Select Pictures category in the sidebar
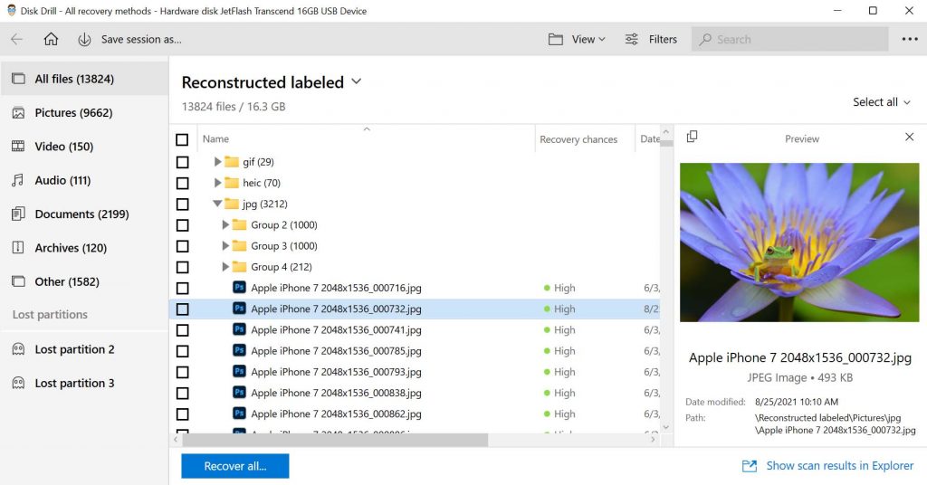 (x=68, y=113)
